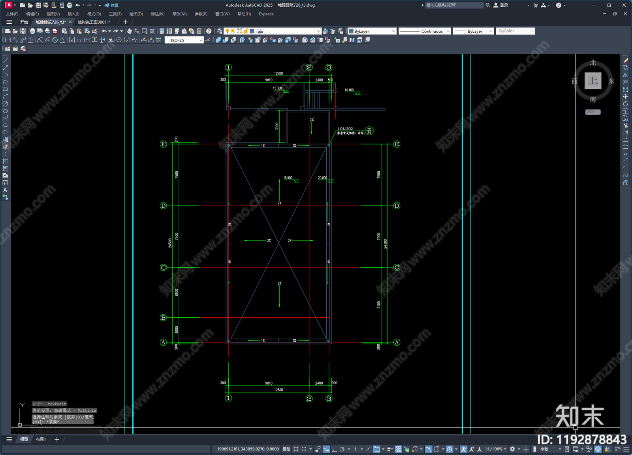Click the WCS label under the ViewCube
The width and height of the screenshot is (632, 455).
click(592, 112)
